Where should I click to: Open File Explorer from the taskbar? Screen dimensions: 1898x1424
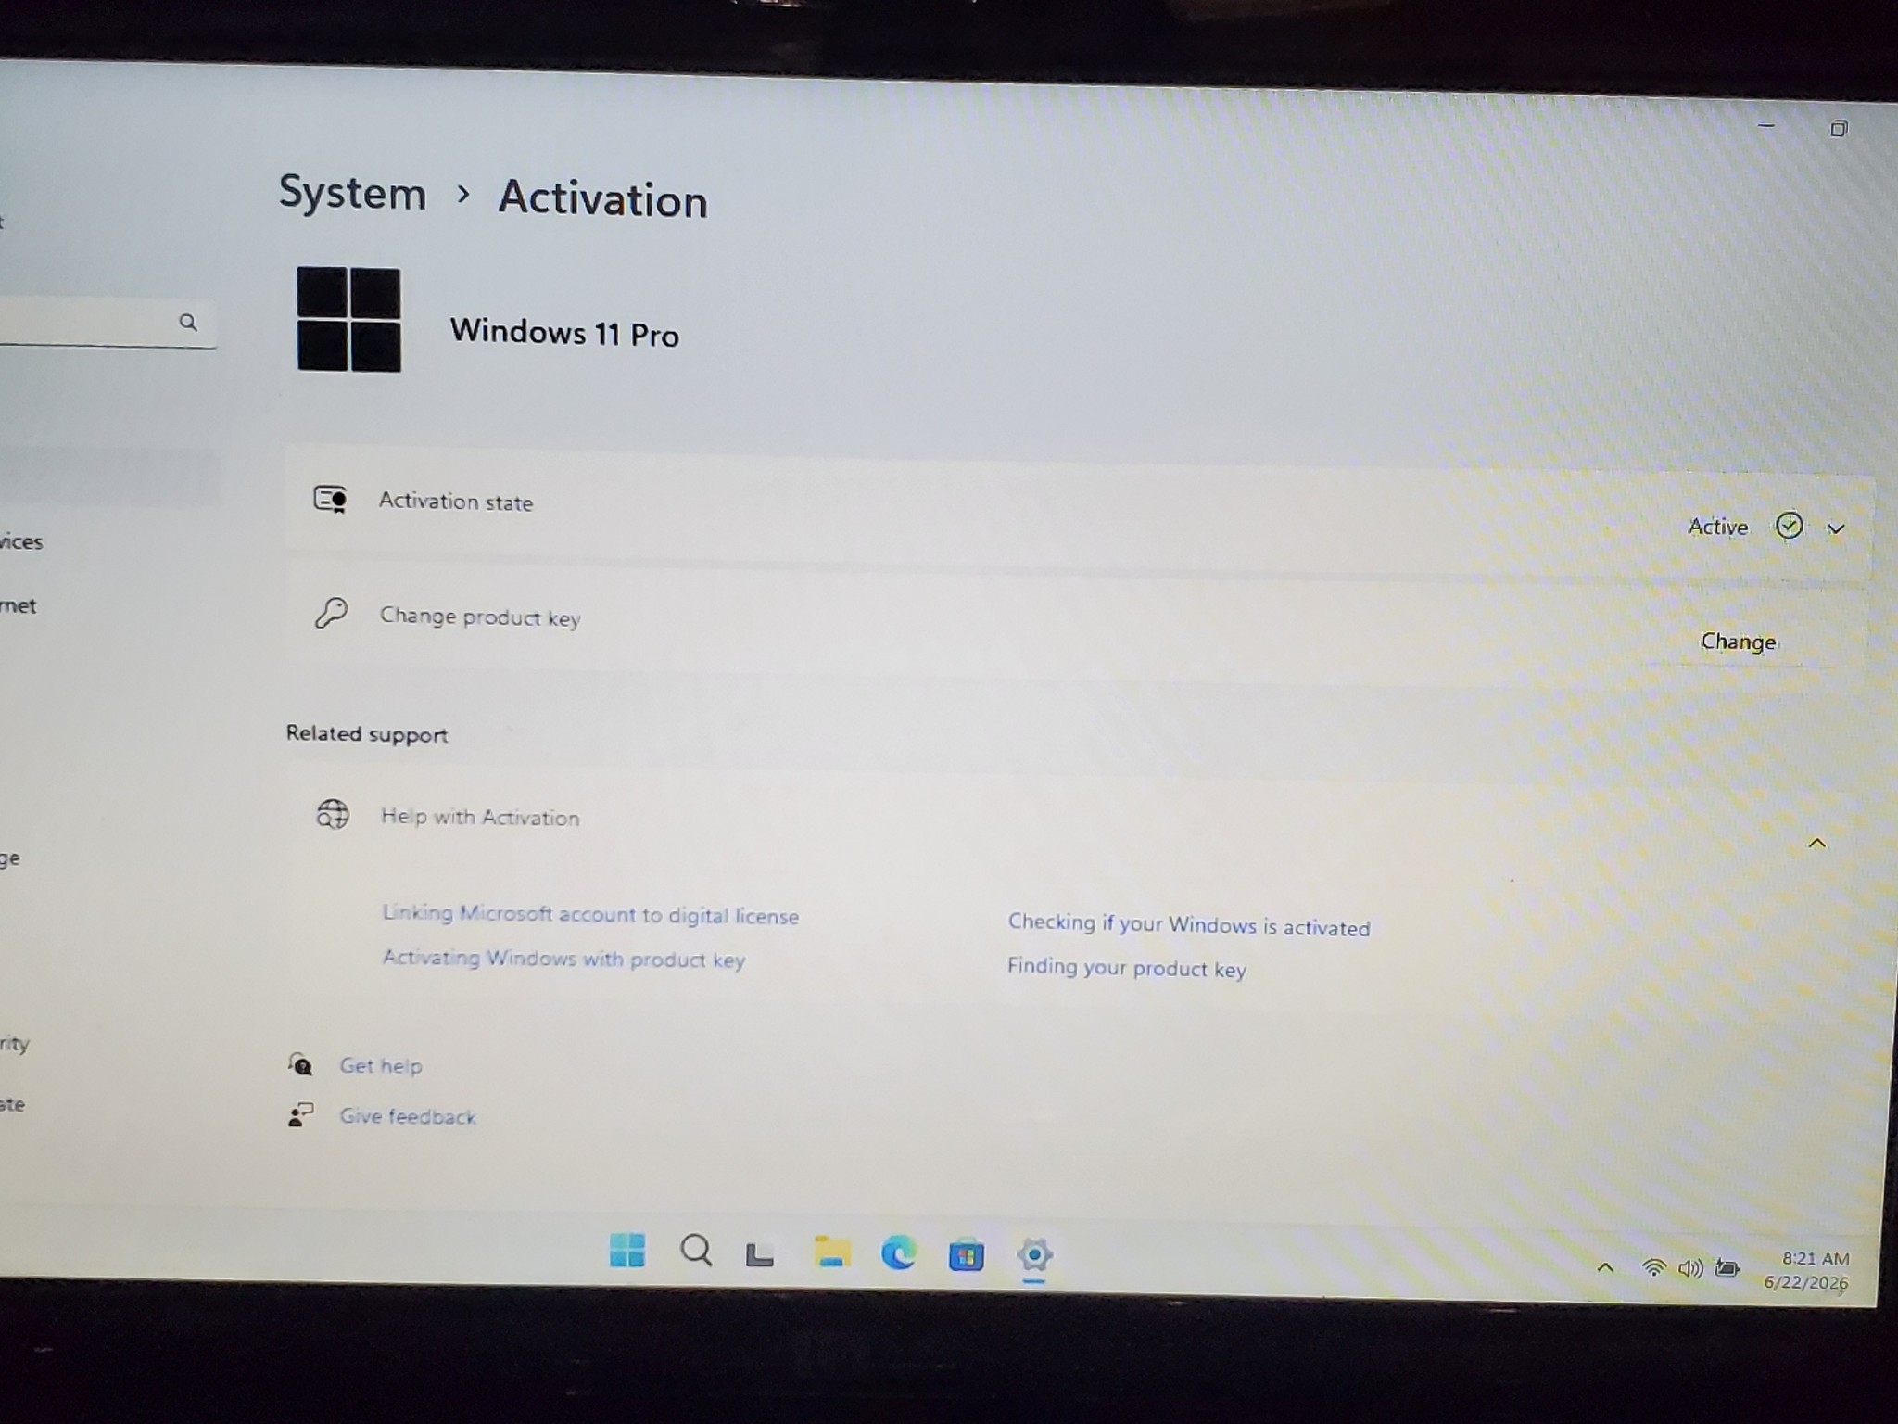(x=831, y=1252)
